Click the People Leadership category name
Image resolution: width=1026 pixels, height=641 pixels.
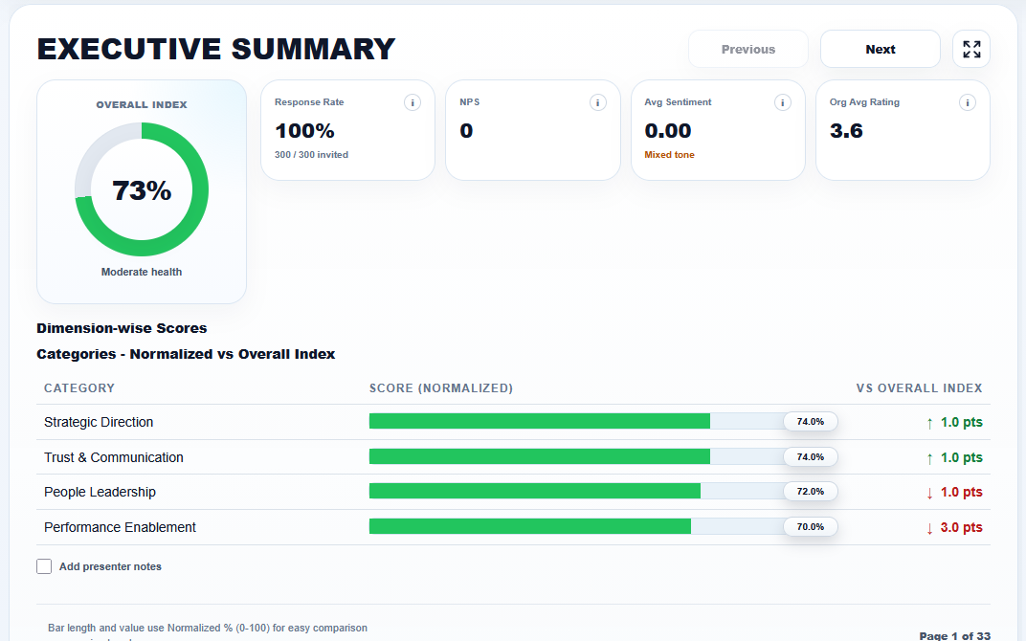[x=100, y=492]
